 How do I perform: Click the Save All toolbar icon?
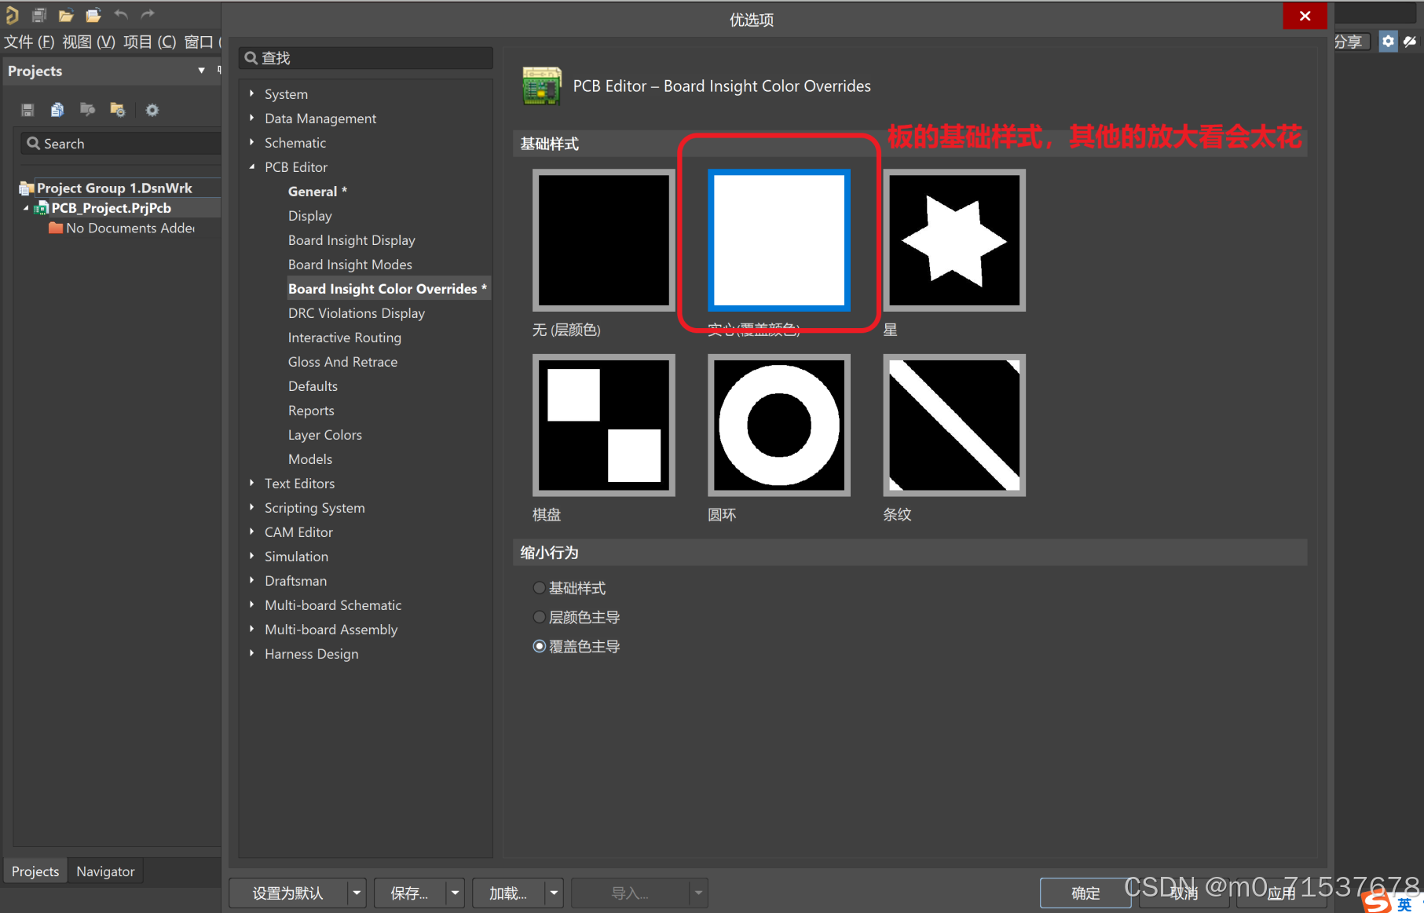point(39,15)
